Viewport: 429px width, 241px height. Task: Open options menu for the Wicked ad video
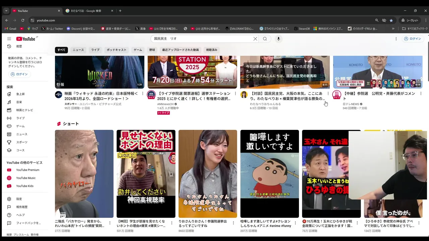pos(143,93)
